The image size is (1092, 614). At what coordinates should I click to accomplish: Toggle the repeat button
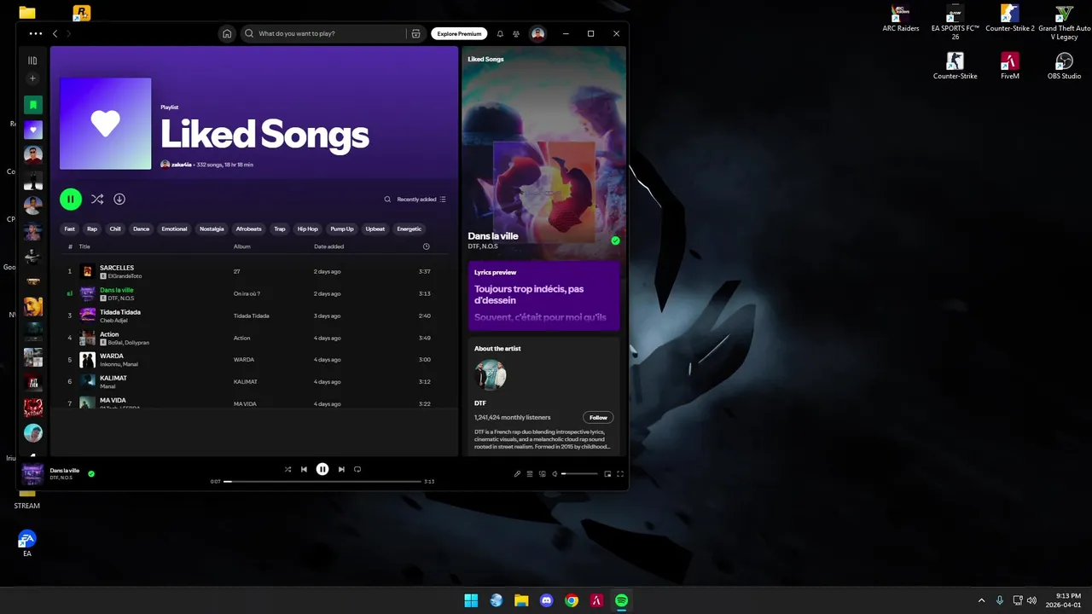[x=357, y=469]
